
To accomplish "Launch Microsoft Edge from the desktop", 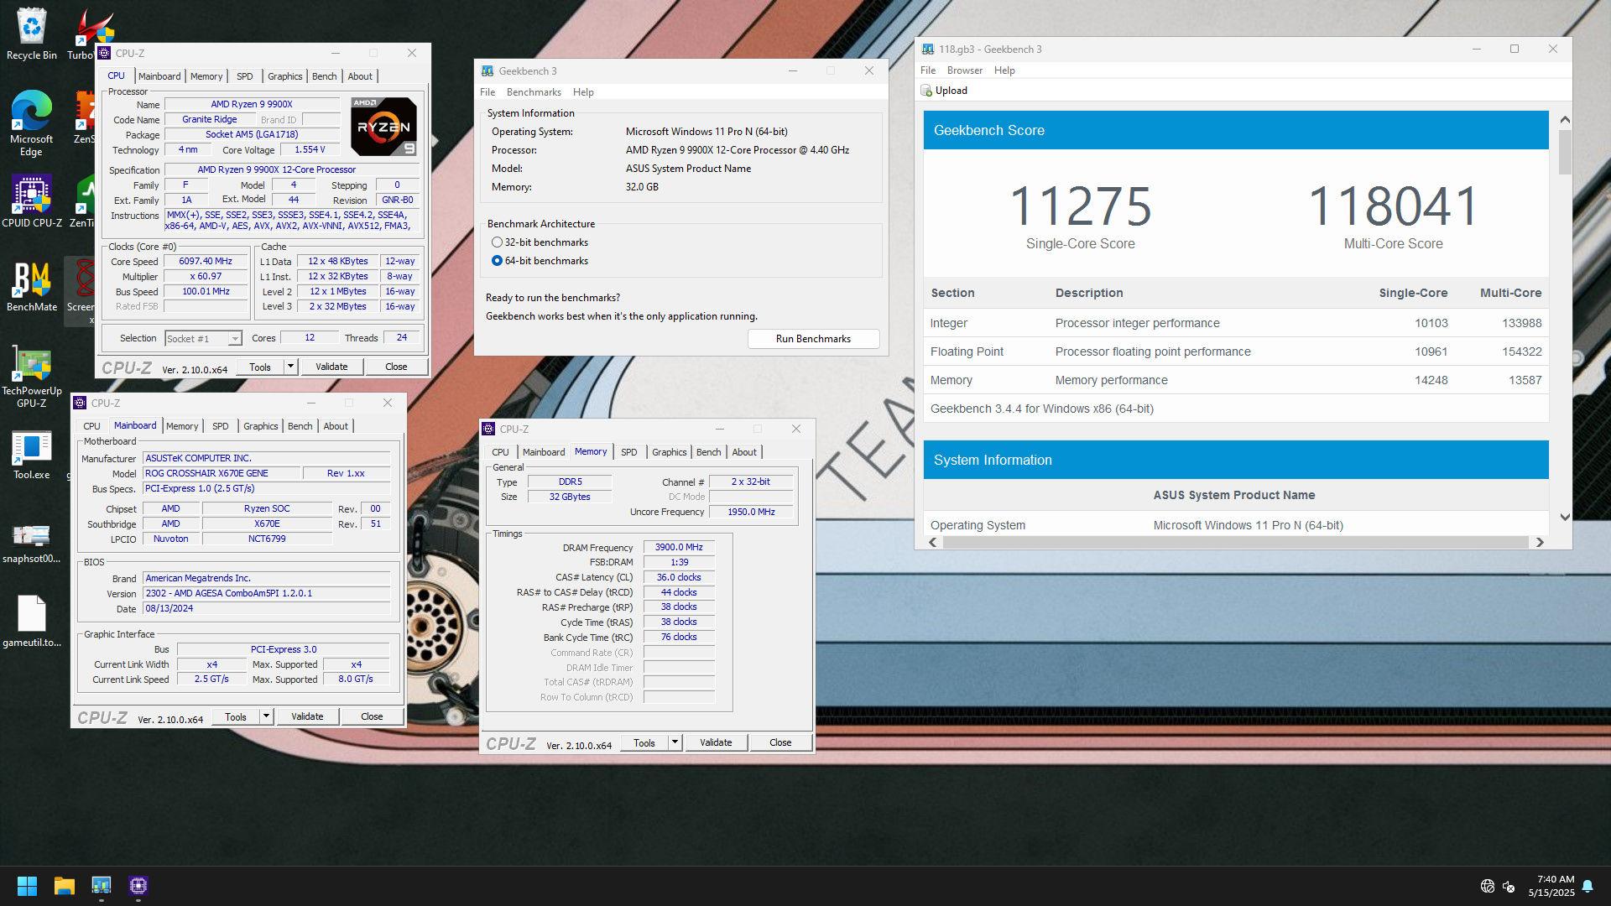I will point(31,122).
